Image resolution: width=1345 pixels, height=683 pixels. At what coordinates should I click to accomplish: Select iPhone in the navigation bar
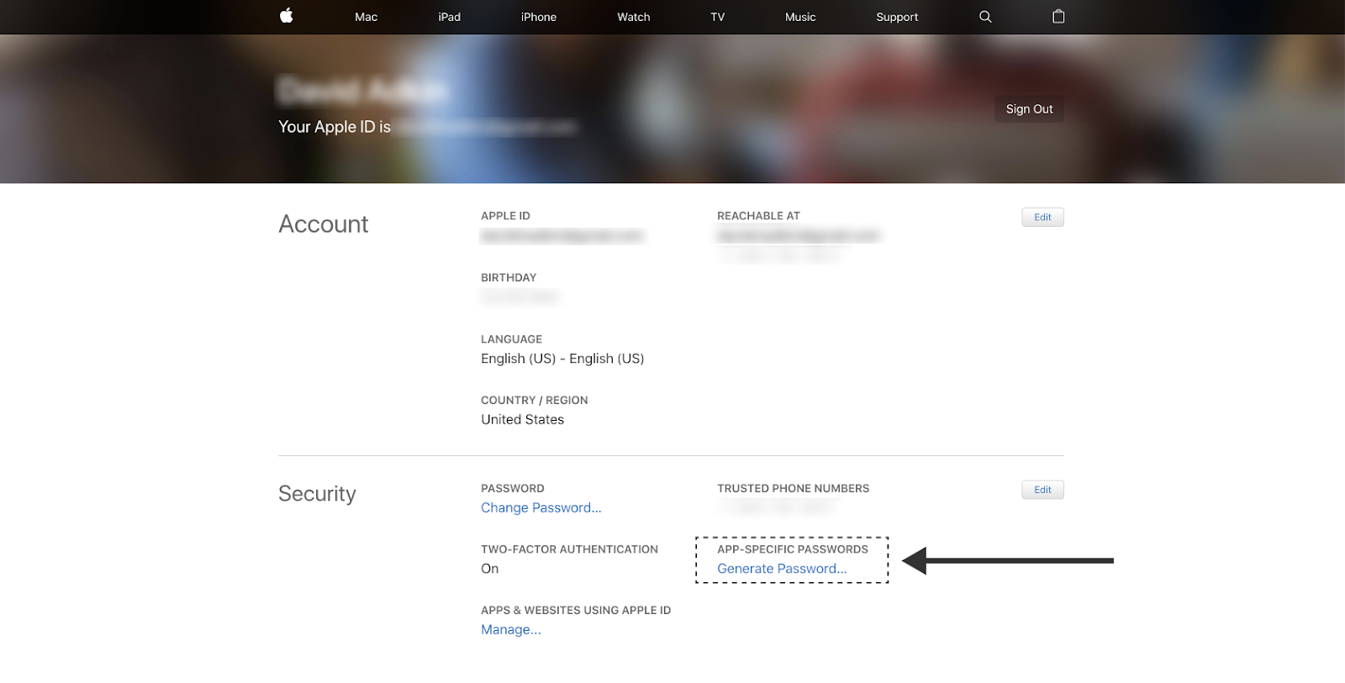point(538,17)
